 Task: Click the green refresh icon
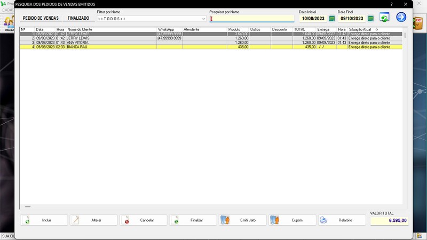[x=384, y=18]
